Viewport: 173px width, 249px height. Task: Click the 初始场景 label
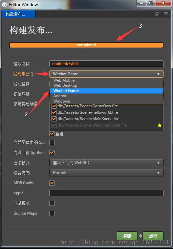(22, 94)
